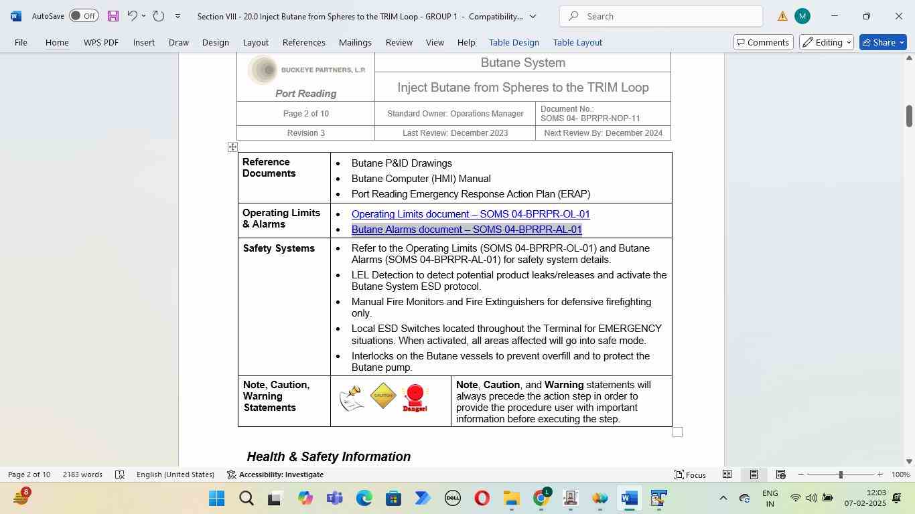
Task: Click into the Search box
Action: tap(660, 16)
